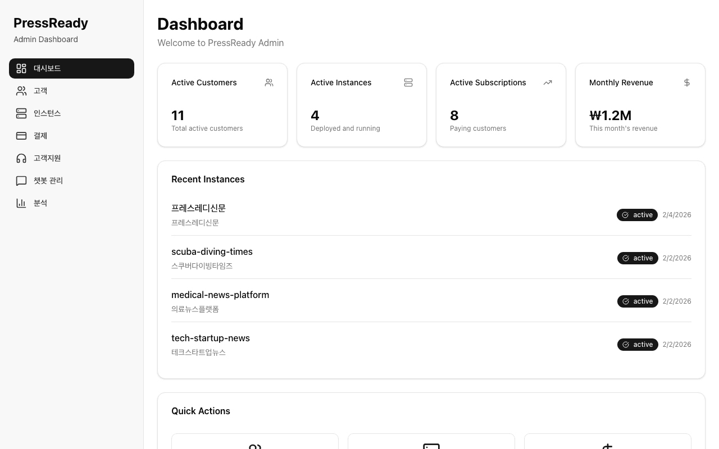Click the active badge for medical-news-platform
The height and width of the screenshot is (449, 719).
[x=638, y=301]
